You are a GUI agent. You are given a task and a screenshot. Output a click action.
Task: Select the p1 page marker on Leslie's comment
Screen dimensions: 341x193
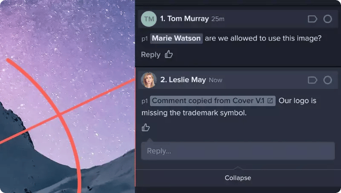pyautogui.click(x=144, y=101)
